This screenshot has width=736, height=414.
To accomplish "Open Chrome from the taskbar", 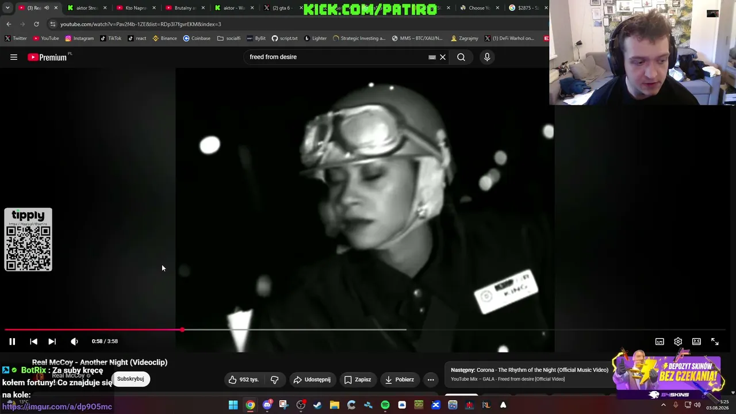I will point(250,405).
